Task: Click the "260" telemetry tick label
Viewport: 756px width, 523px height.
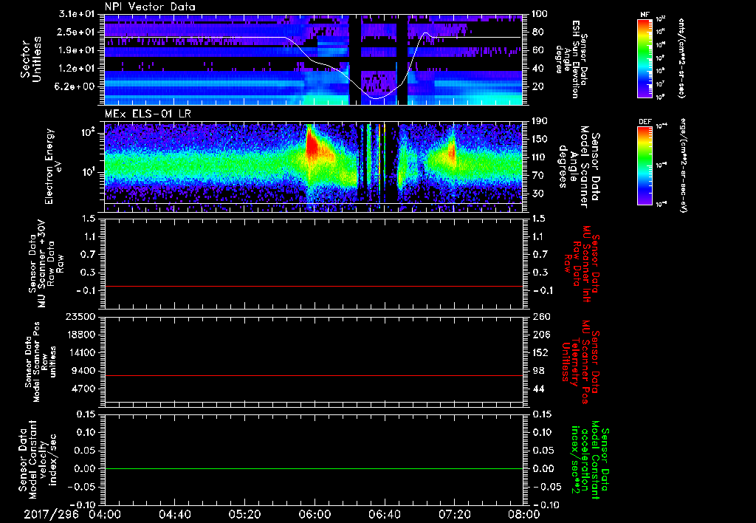Action: point(540,316)
